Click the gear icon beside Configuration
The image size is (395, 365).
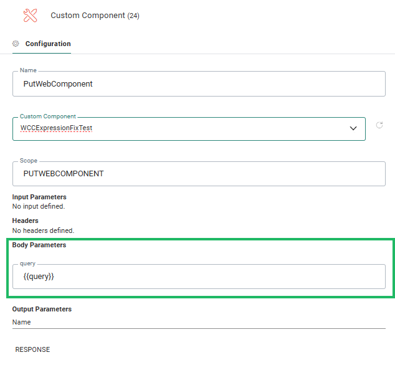[x=16, y=44]
